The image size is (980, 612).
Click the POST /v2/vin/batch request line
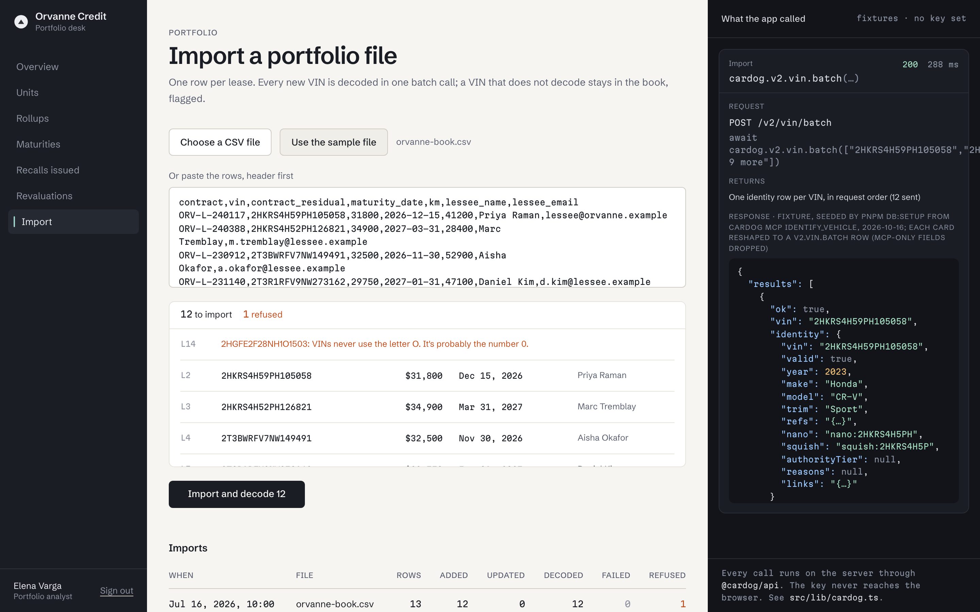pos(780,123)
